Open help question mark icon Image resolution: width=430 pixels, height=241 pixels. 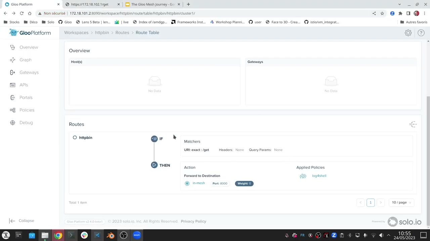tap(421, 33)
